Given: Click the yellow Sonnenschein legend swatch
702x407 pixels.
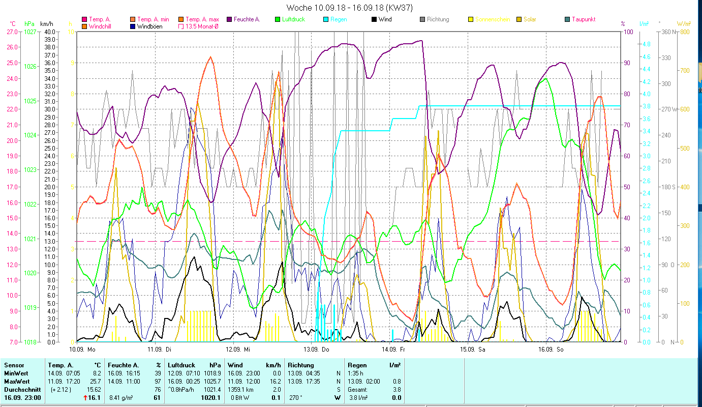Looking at the screenshot, I should 471,20.
